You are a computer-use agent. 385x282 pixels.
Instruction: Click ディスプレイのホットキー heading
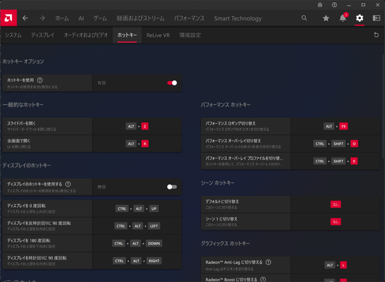(26, 165)
